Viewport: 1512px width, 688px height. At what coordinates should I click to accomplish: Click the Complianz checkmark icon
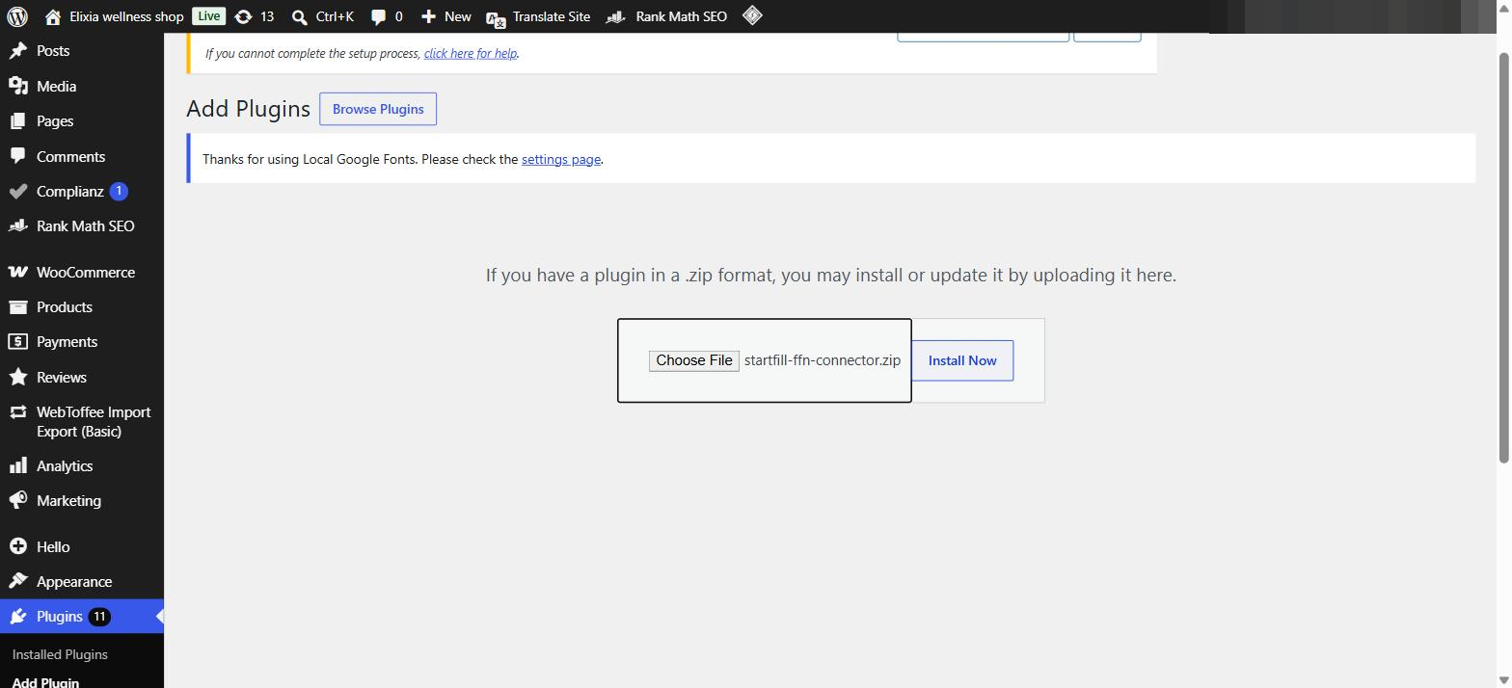17,191
